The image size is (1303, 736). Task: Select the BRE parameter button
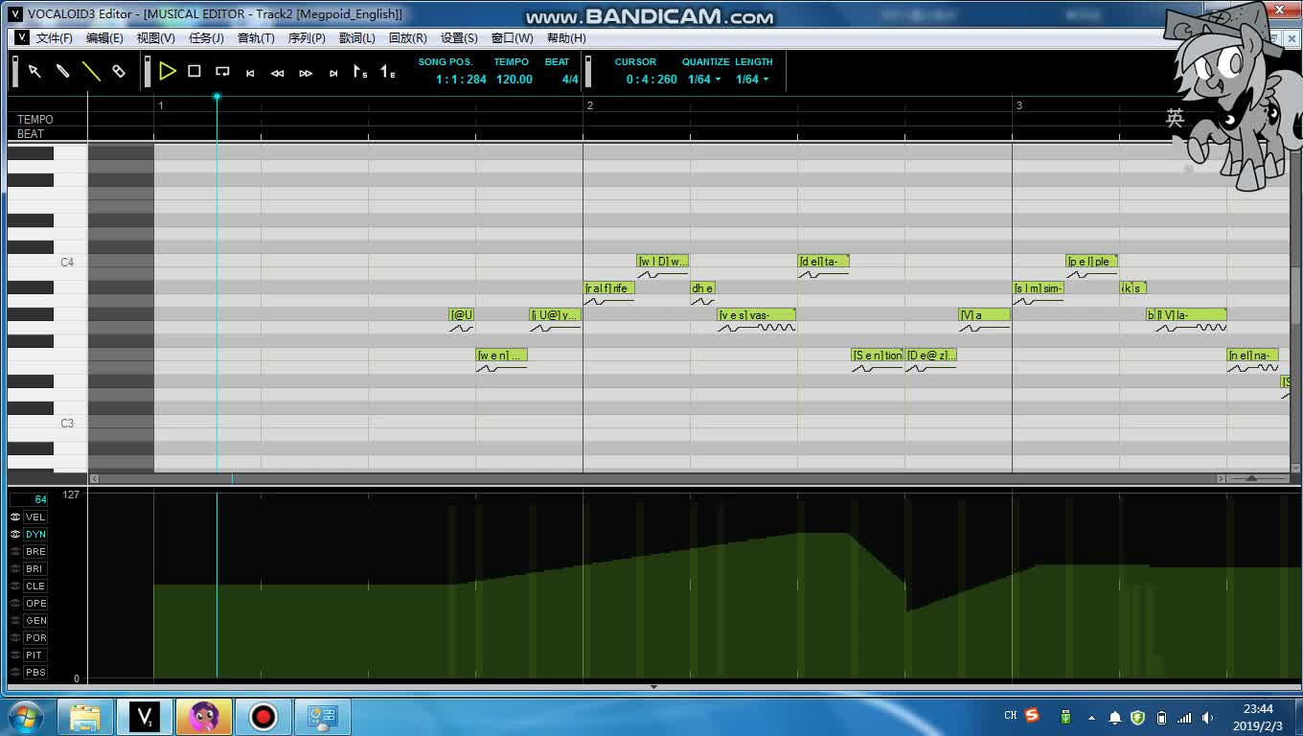[x=35, y=552]
